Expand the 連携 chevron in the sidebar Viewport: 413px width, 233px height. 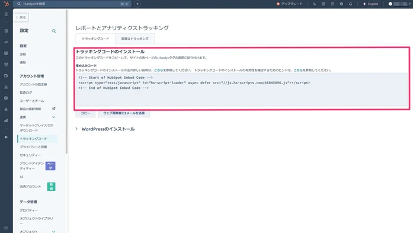click(x=54, y=117)
